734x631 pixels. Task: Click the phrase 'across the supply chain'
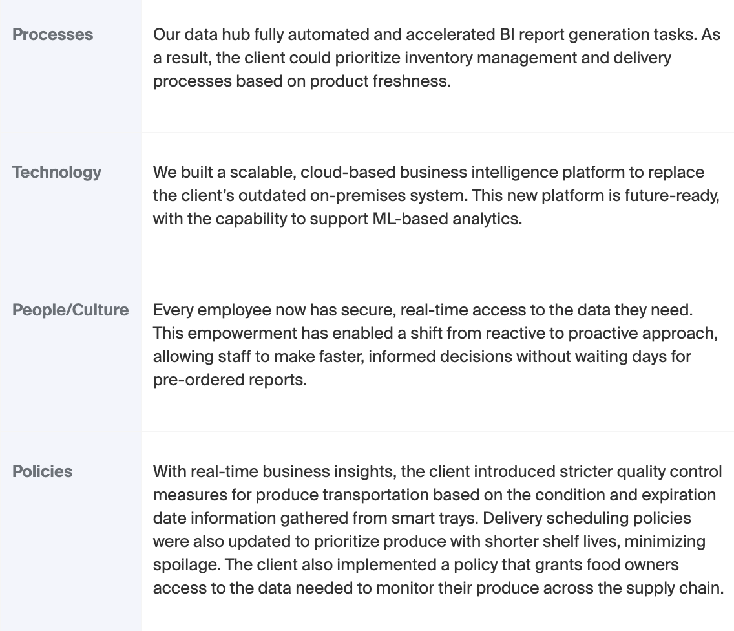click(x=634, y=588)
